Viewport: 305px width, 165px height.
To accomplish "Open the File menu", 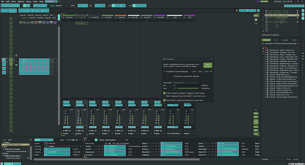I will click(3, 1).
